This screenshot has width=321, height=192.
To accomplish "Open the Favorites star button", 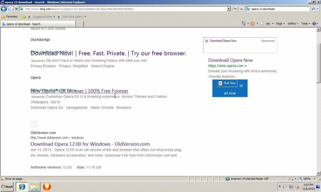I will click(x=10, y=17).
